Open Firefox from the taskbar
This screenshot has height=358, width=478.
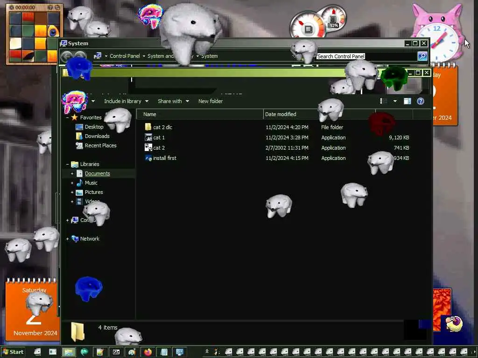148,352
